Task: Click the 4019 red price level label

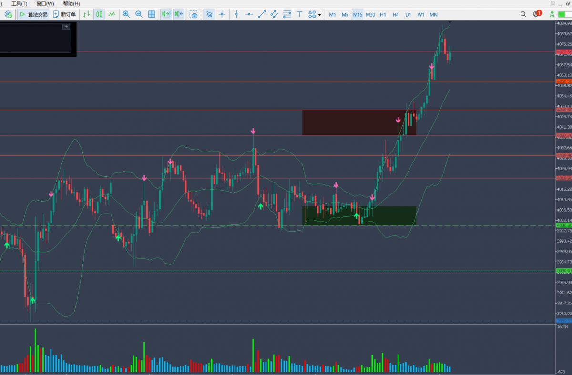Action: coord(564,178)
